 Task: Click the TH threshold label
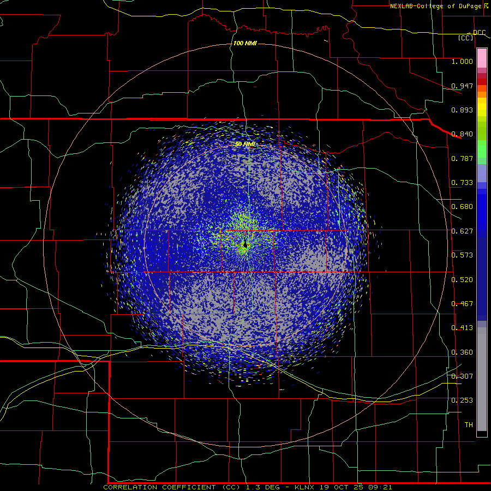tap(469, 425)
